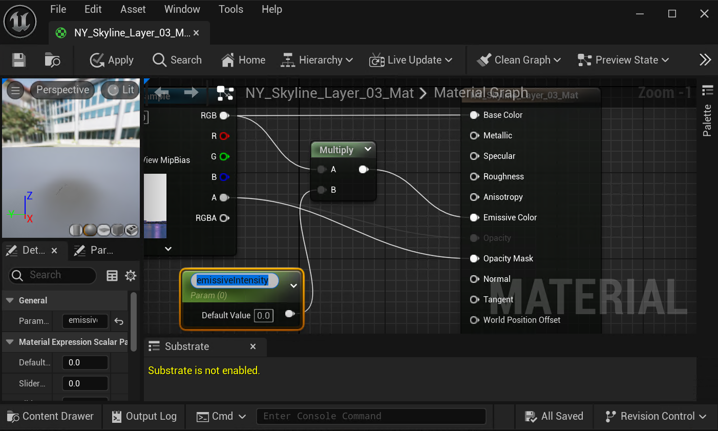Open Details panel settings gear
Viewport: 718px width, 431px height.
(131, 276)
